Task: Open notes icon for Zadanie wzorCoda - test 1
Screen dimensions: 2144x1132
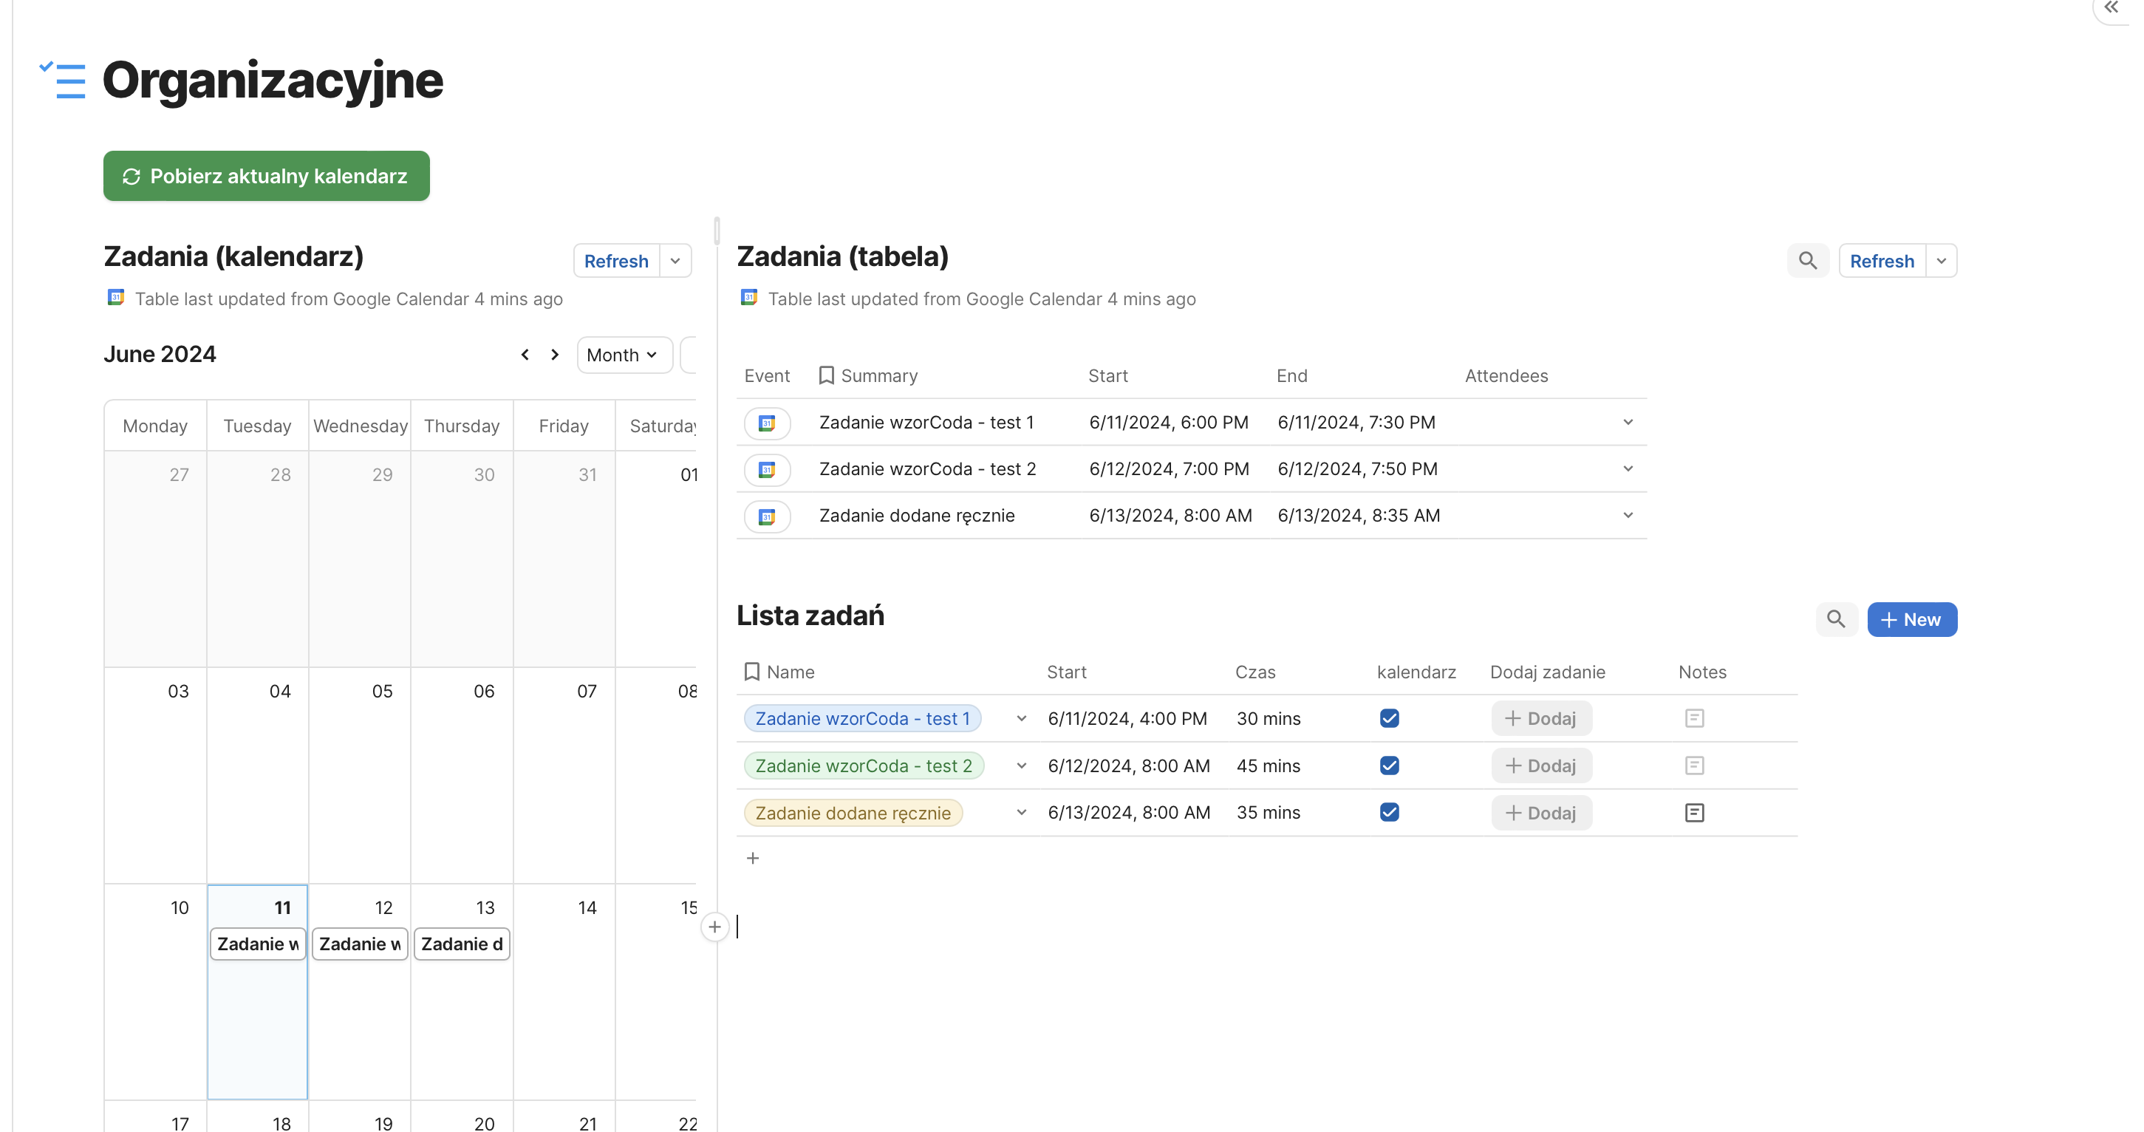Action: click(x=1694, y=718)
